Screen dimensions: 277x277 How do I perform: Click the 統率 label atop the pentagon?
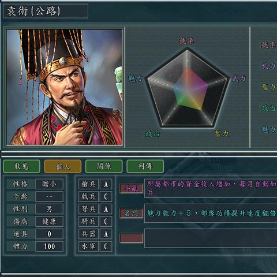coord(187,41)
